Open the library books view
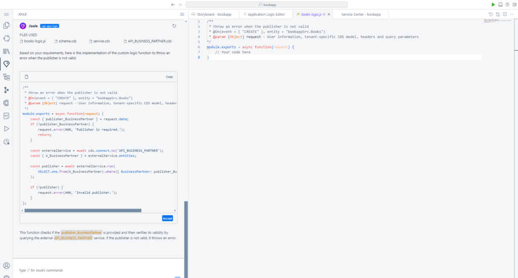This screenshot has height=278, width=518. (x=6, y=51)
